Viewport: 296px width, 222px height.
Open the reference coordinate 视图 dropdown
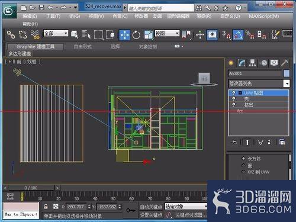click(x=168, y=33)
